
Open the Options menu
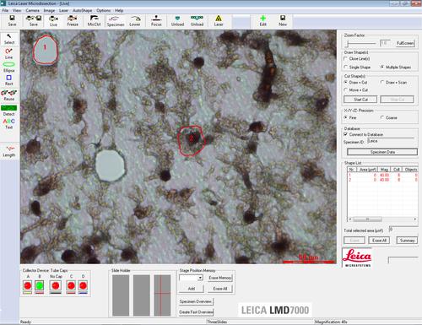coord(104,10)
